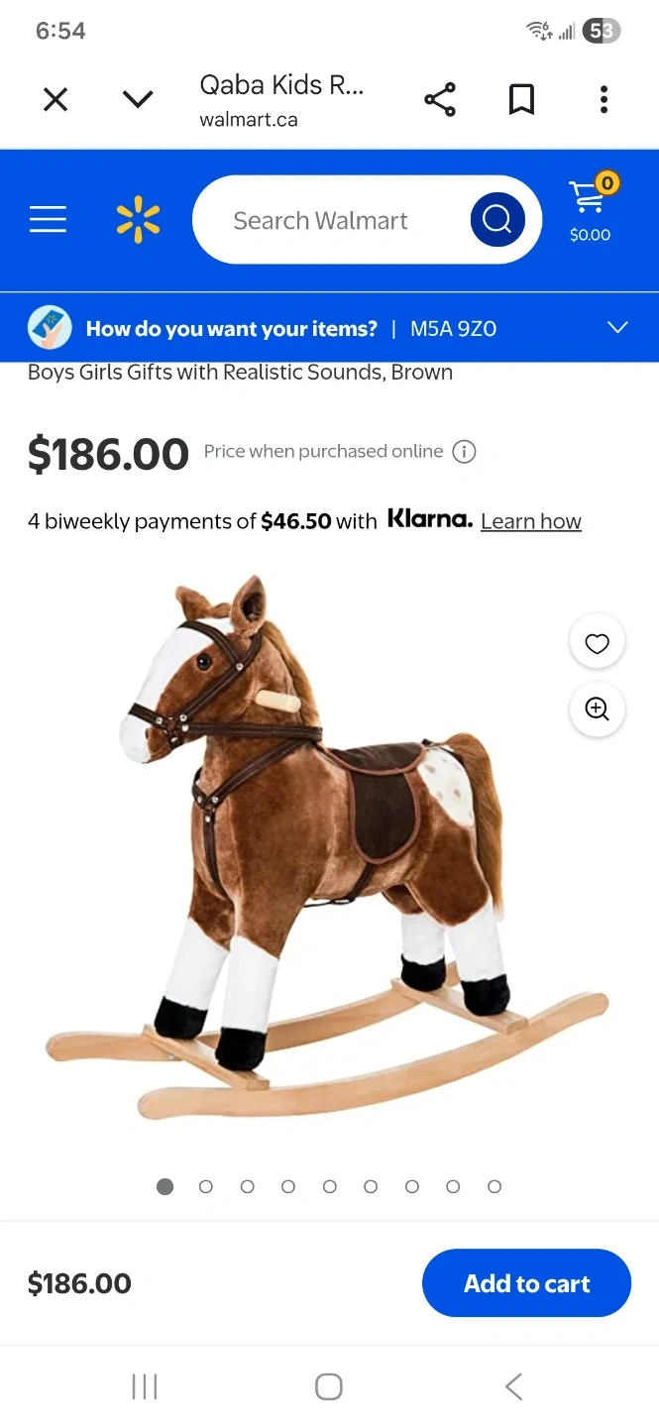The image size is (659, 1427).
Task: Tap the rocking horse product image
Action: pyautogui.click(x=325, y=847)
